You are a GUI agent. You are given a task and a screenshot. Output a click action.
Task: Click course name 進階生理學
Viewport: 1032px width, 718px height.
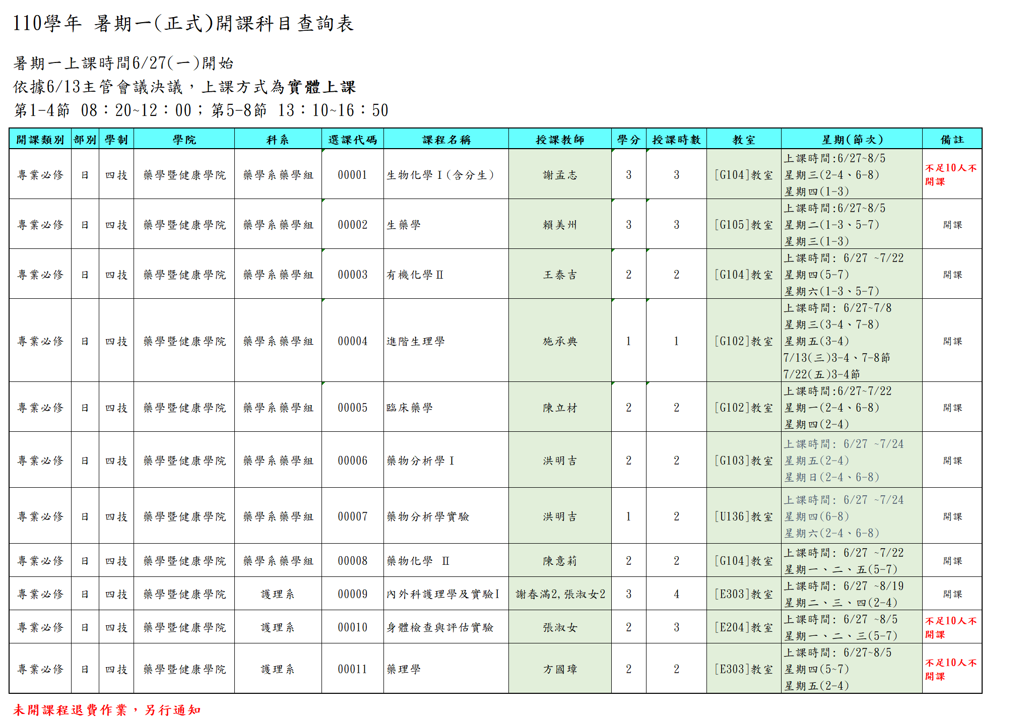tap(416, 341)
